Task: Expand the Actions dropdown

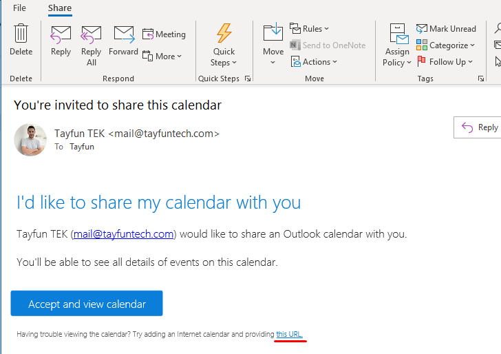Action: [x=315, y=62]
